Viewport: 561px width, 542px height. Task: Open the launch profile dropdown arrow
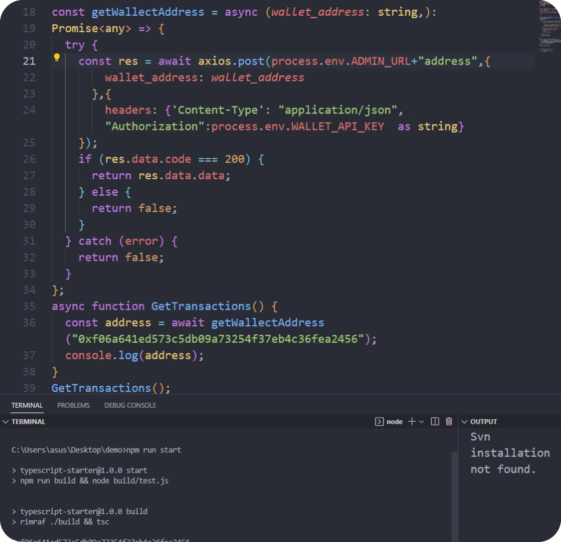coord(421,421)
